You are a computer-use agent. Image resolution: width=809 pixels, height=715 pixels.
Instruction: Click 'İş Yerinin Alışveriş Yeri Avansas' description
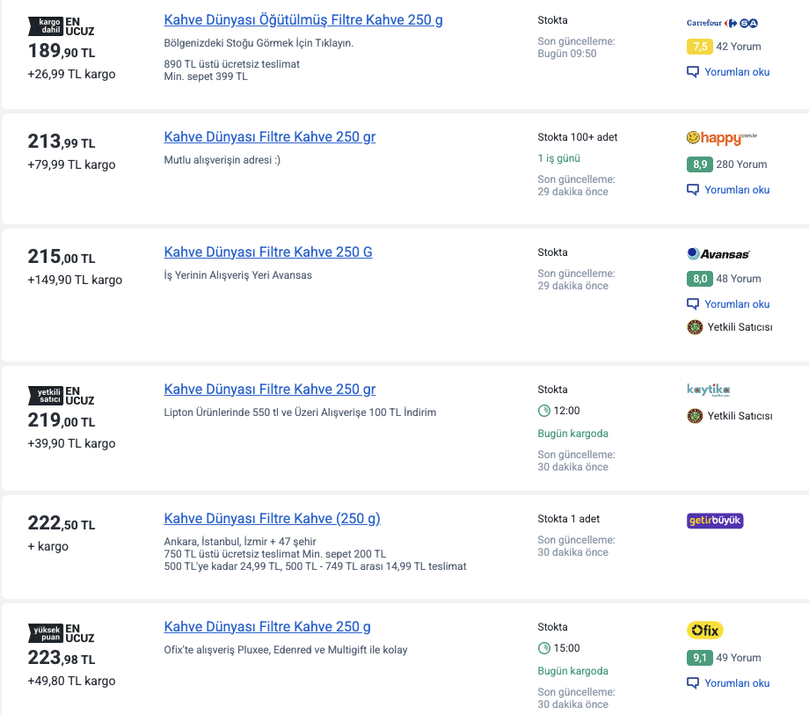pos(237,275)
